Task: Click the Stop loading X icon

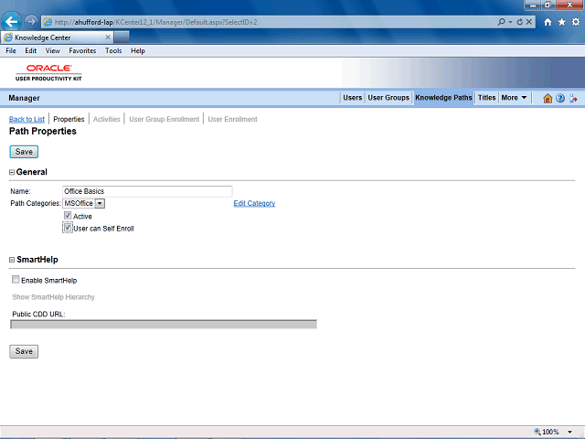Action: point(528,22)
